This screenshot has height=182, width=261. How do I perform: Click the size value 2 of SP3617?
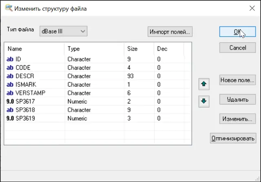coord(129,101)
